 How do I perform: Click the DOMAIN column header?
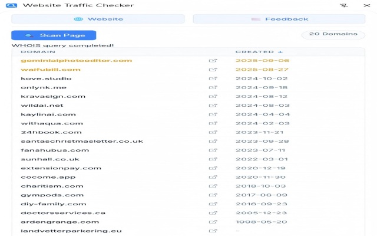pos(38,52)
